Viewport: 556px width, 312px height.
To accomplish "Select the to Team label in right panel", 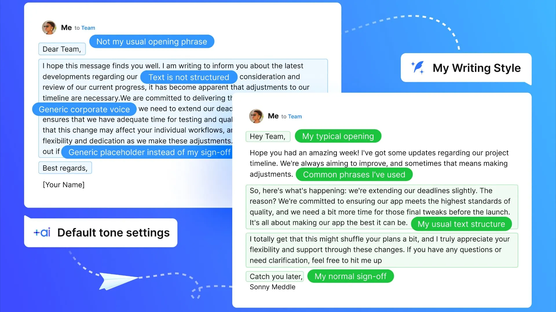I will tap(291, 116).
